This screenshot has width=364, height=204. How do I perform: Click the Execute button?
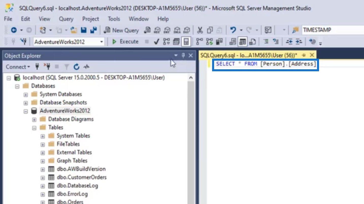pyautogui.click(x=125, y=42)
